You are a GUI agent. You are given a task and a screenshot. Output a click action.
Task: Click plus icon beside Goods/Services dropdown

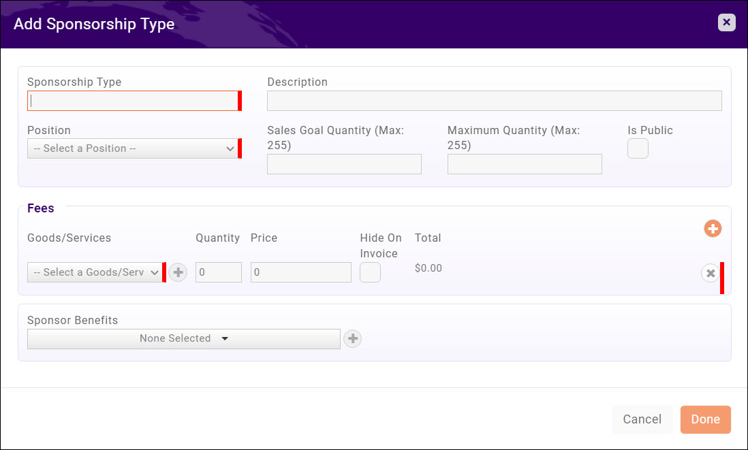coord(178,272)
